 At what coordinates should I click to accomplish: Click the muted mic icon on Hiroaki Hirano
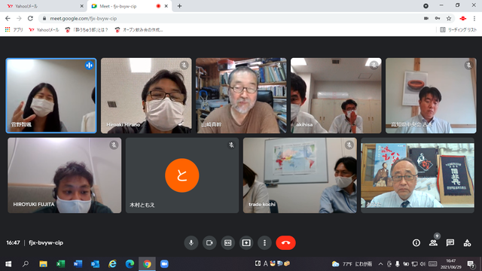(184, 65)
